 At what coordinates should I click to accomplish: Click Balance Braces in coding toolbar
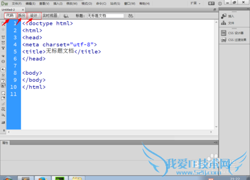[x=3, y=61]
